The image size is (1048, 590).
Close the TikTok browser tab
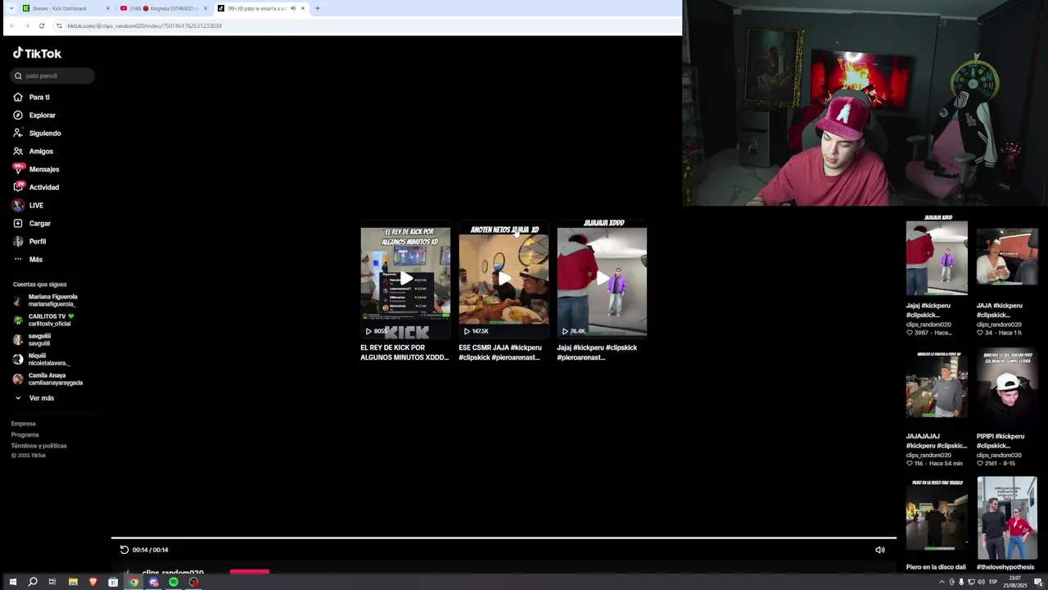coord(303,8)
